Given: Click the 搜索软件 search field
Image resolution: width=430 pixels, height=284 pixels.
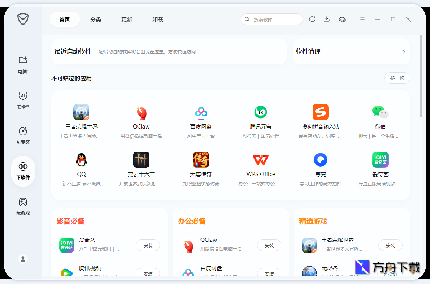Looking at the screenshot, I should (x=271, y=19).
